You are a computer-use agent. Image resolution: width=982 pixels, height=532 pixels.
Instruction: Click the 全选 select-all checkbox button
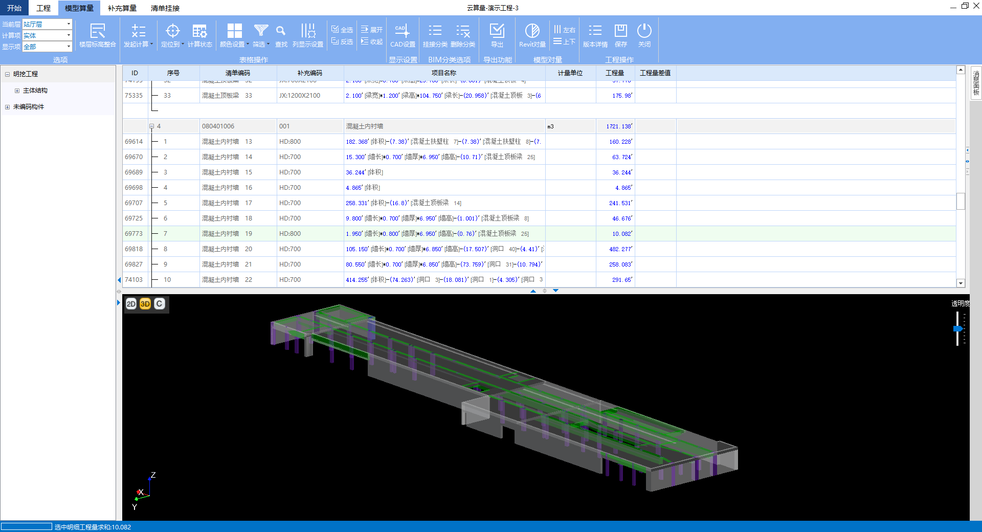point(342,30)
